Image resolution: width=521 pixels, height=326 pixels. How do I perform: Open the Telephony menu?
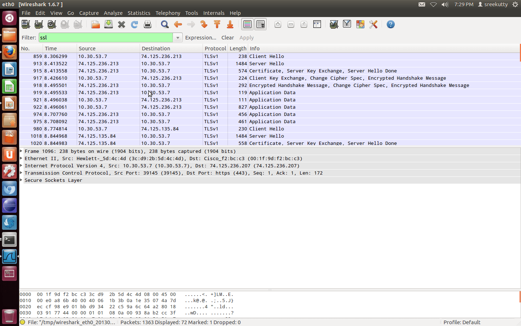tap(168, 13)
